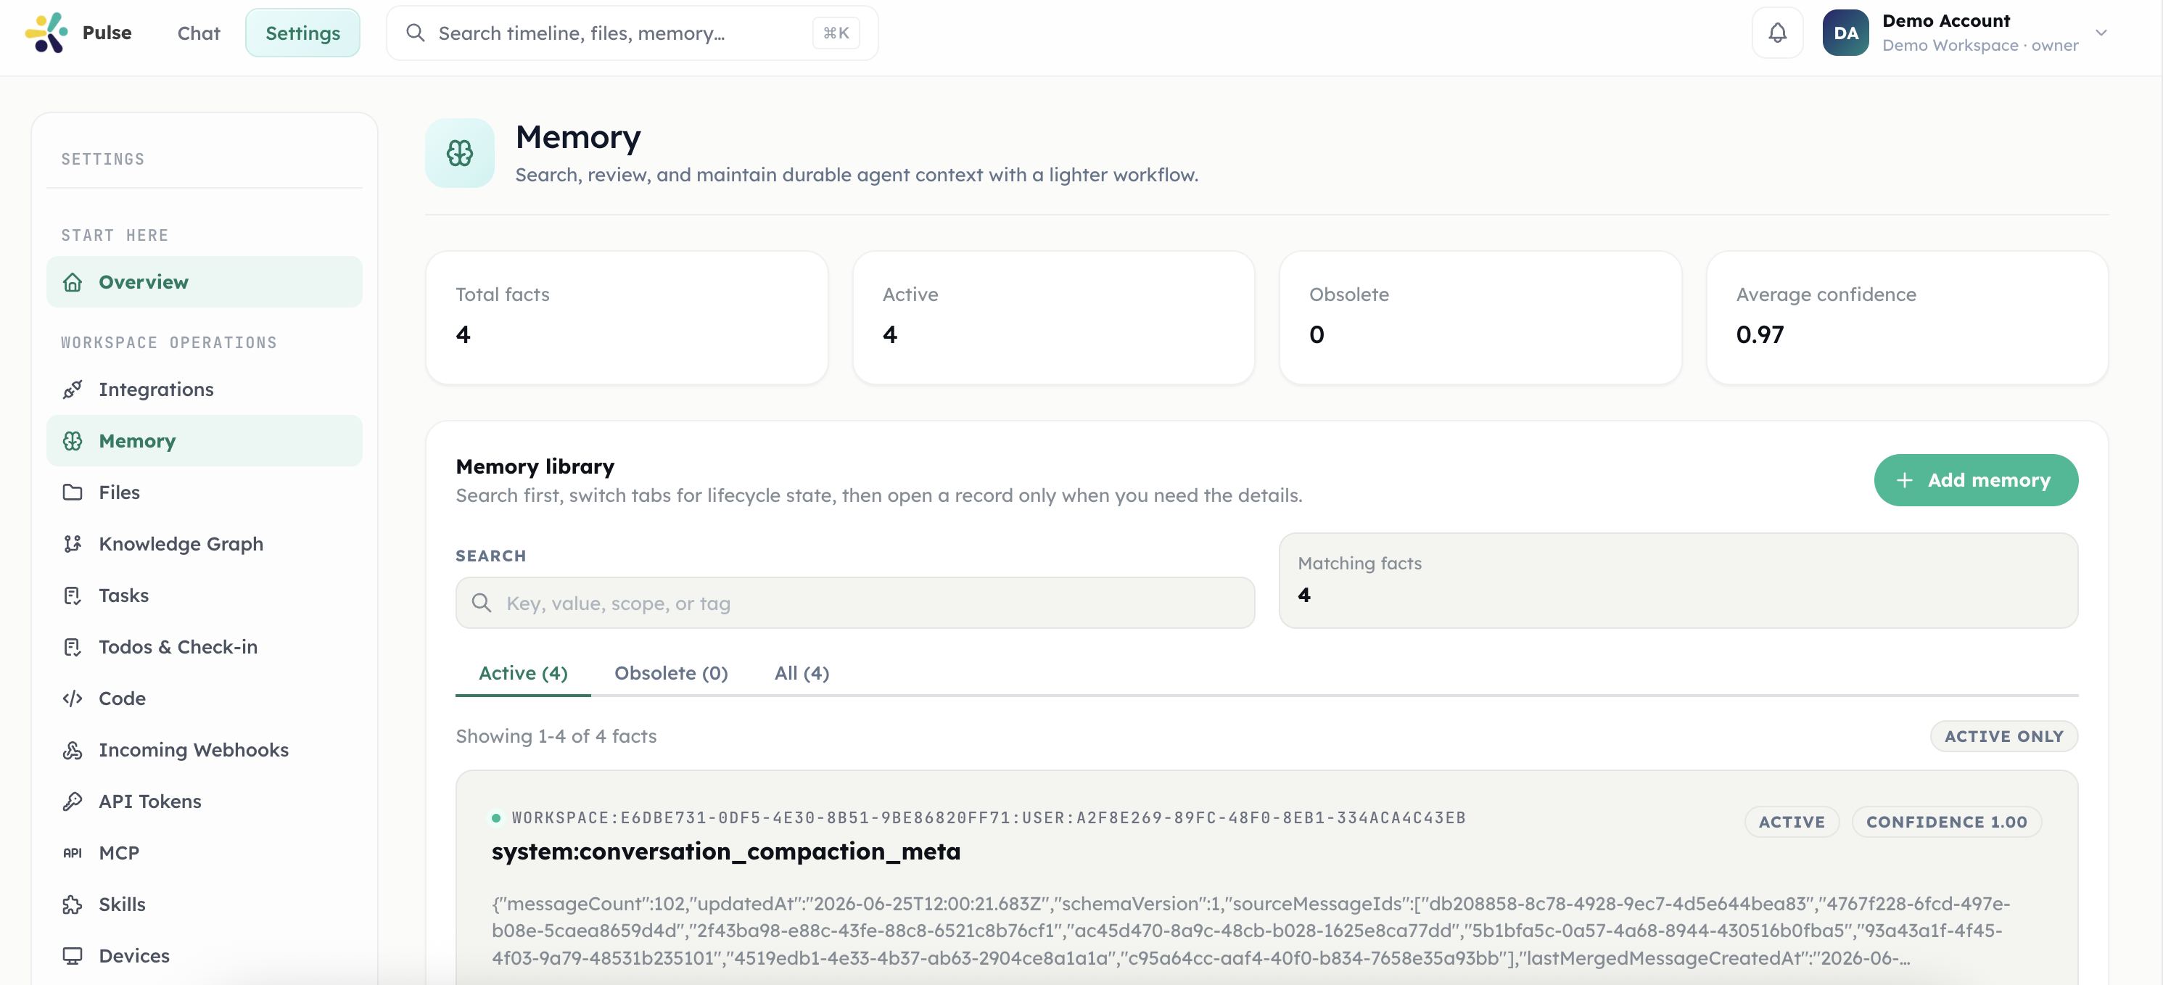
Task: Click the ⌘K shortcut badge
Action: tap(836, 33)
